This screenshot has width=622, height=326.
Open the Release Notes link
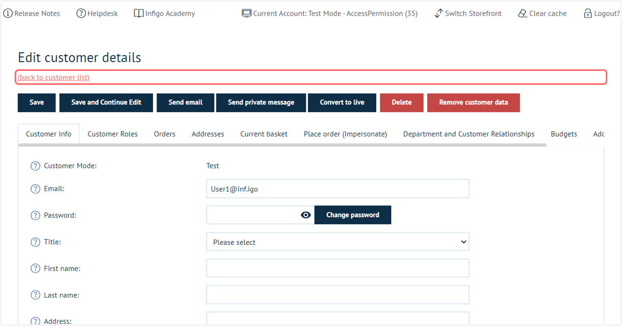(x=37, y=13)
